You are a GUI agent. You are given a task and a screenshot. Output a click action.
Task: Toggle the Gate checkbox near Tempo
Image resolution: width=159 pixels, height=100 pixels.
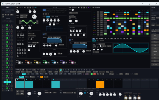pos(33,93)
